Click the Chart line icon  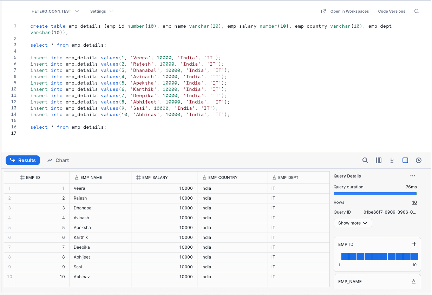pyautogui.click(x=50, y=160)
